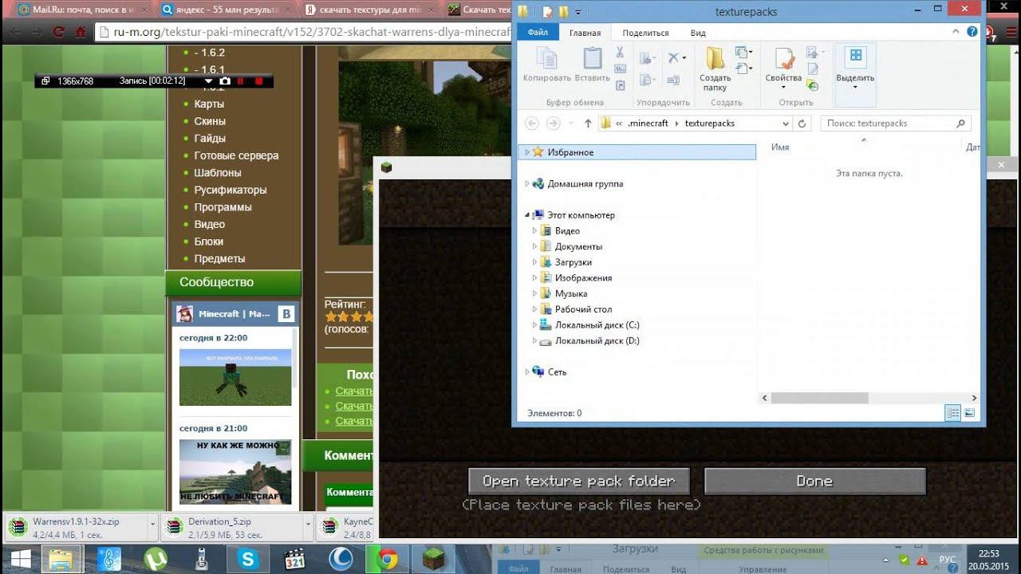This screenshot has height=574, width=1021.
Task: Open the НЕ ЛЮБИТЬ MINECRAFT post thumbnail
Action: tap(235, 472)
